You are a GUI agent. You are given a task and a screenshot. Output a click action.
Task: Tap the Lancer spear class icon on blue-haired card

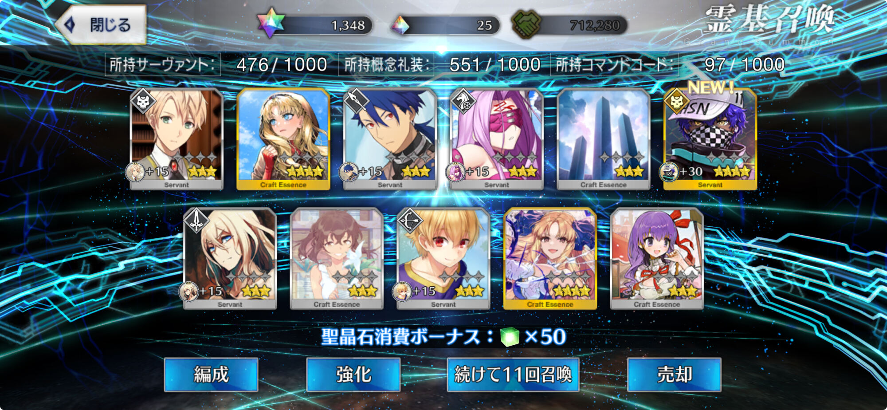356,102
